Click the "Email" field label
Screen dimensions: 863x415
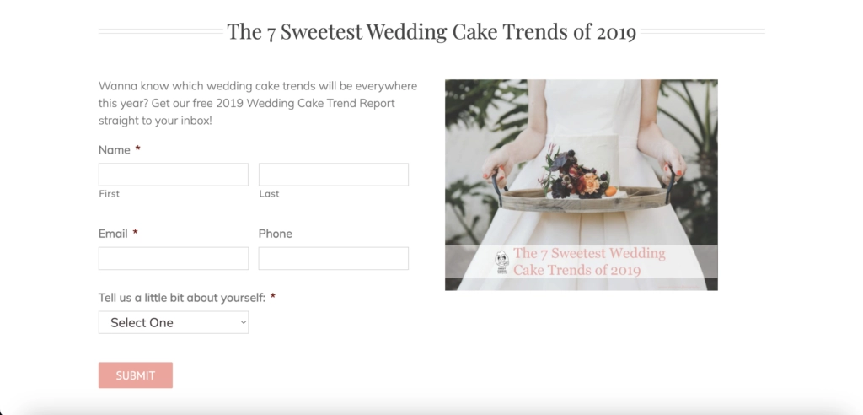point(113,234)
